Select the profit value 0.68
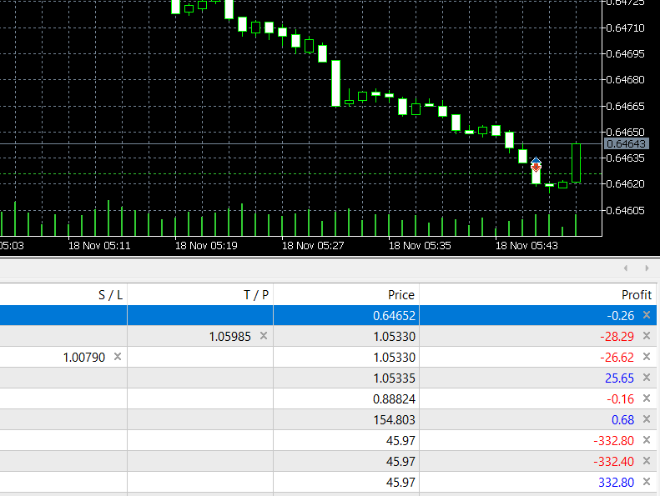 click(x=622, y=420)
